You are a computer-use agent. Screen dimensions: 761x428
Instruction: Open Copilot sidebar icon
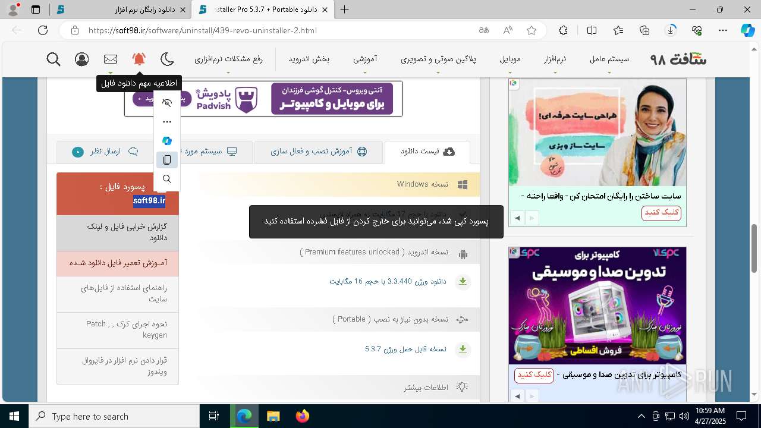(x=747, y=30)
